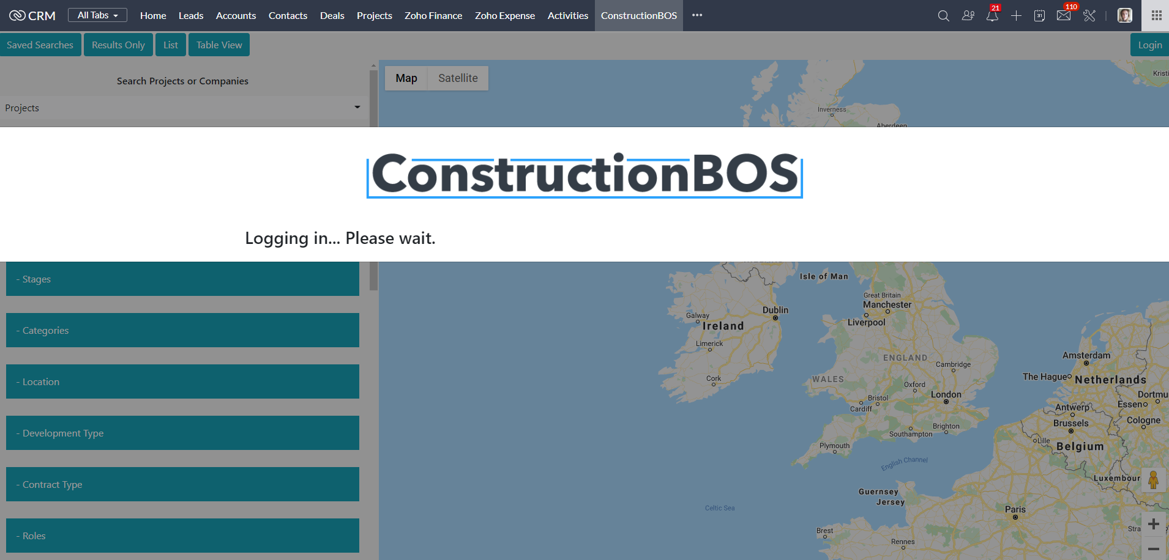Switch to List view button
Image resolution: width=1169 pixels, height=560 pixels.
point(171,45)
